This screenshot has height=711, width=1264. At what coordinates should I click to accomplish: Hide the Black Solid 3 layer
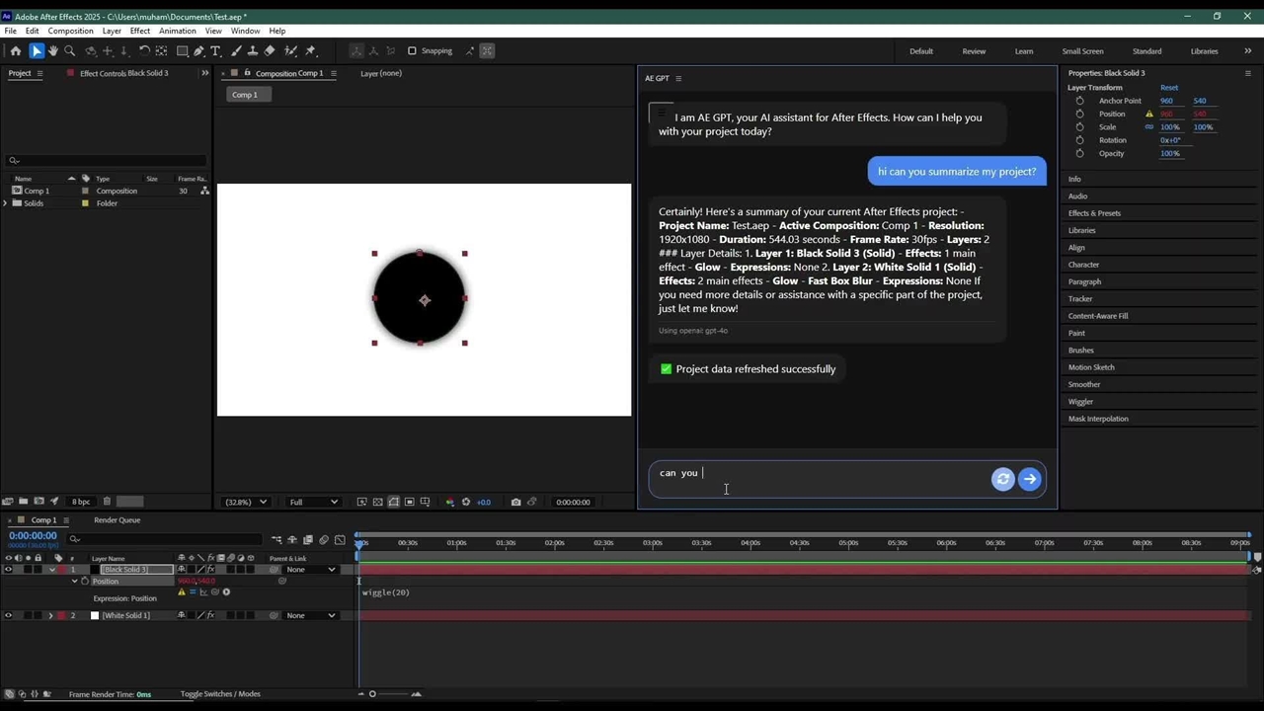pyautogui.click(x=8, y=570)
